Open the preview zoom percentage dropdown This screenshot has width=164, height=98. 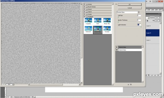pyautogui.click(x=13, y=84)
